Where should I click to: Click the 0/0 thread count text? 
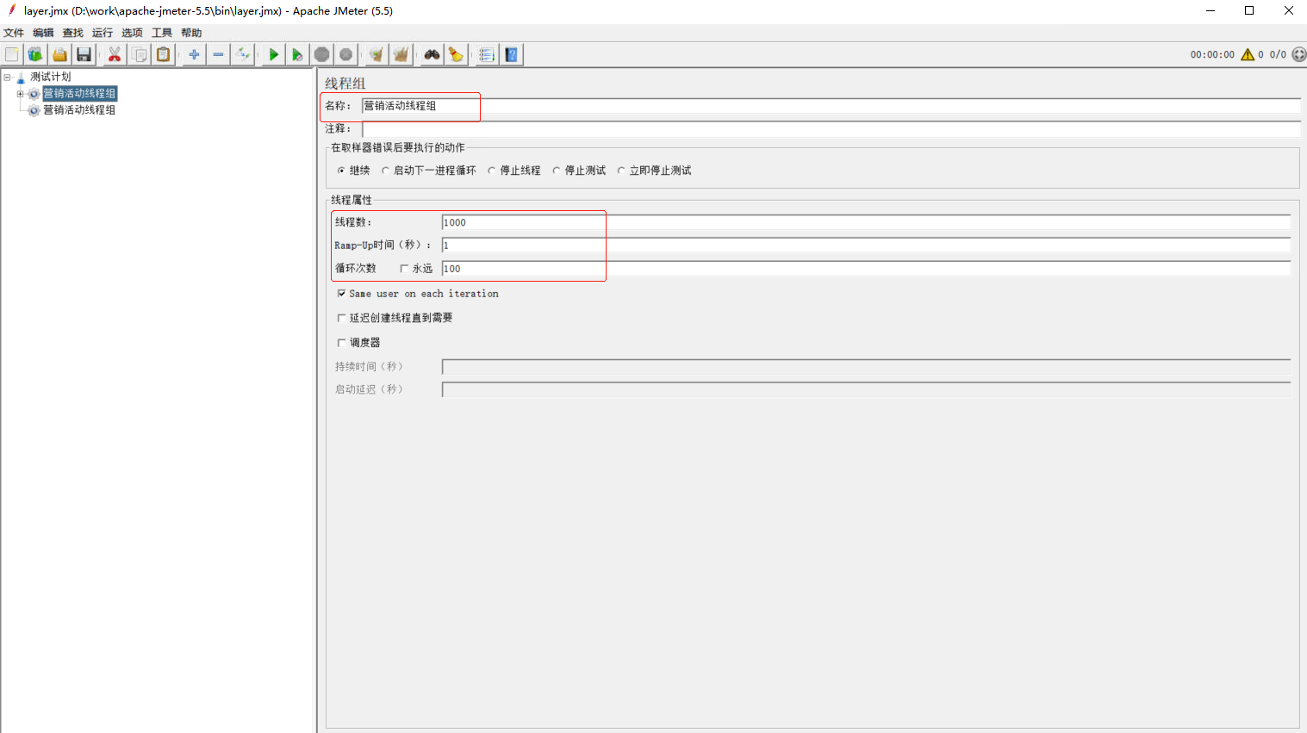click(1278, 54)
